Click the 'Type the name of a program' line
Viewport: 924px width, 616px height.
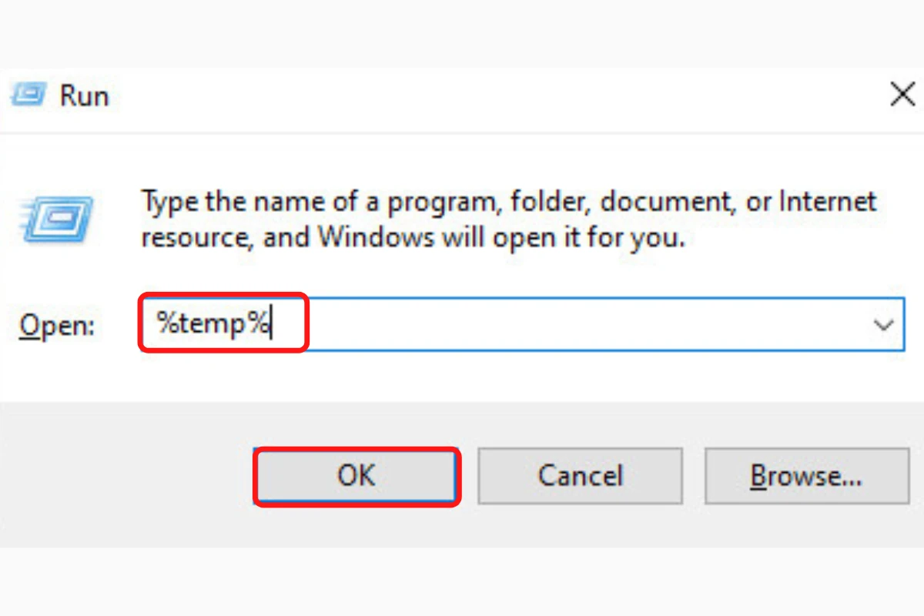[x=508, y=203]
